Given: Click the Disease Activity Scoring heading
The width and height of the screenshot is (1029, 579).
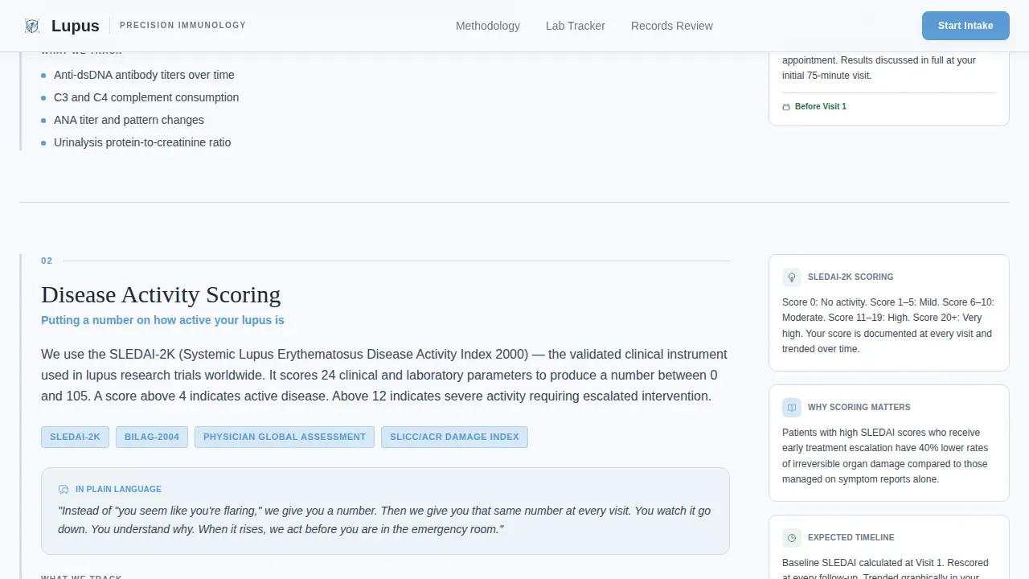Looking at the screenshot, I should [x=161, y=294].
